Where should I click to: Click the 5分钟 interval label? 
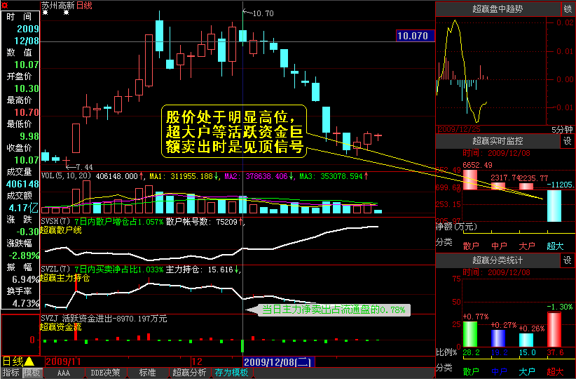pos(560,129)
